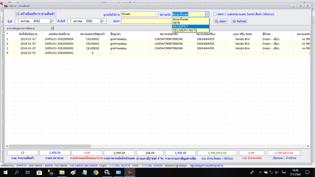Click the sort icon above the table

pyautogui.click(x=52, y=28)
